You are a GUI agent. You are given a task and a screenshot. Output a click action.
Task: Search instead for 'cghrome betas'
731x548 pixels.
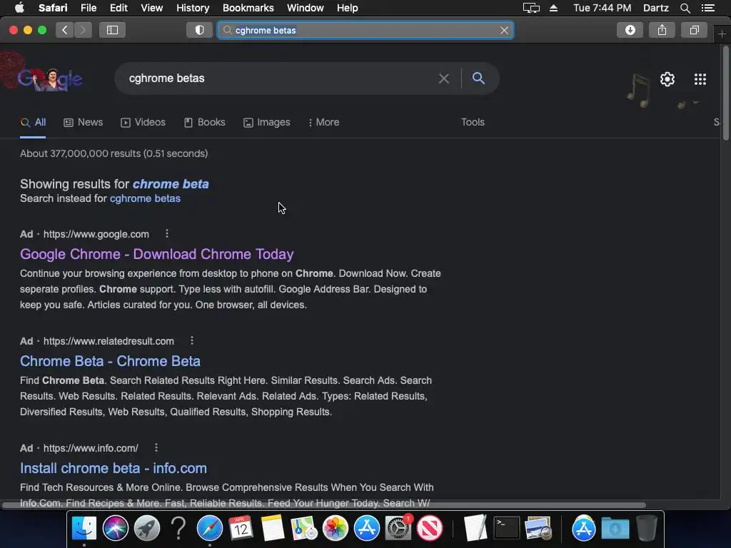145,198
